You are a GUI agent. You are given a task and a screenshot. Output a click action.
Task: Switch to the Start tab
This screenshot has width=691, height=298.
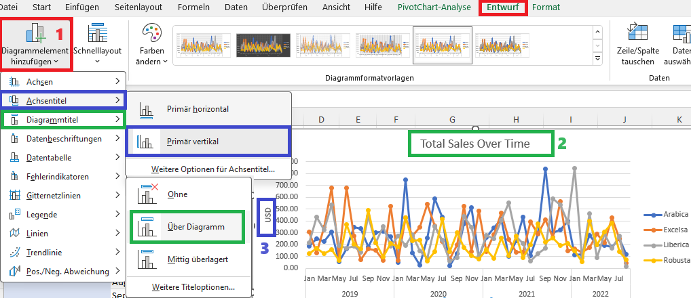[41, 7]
